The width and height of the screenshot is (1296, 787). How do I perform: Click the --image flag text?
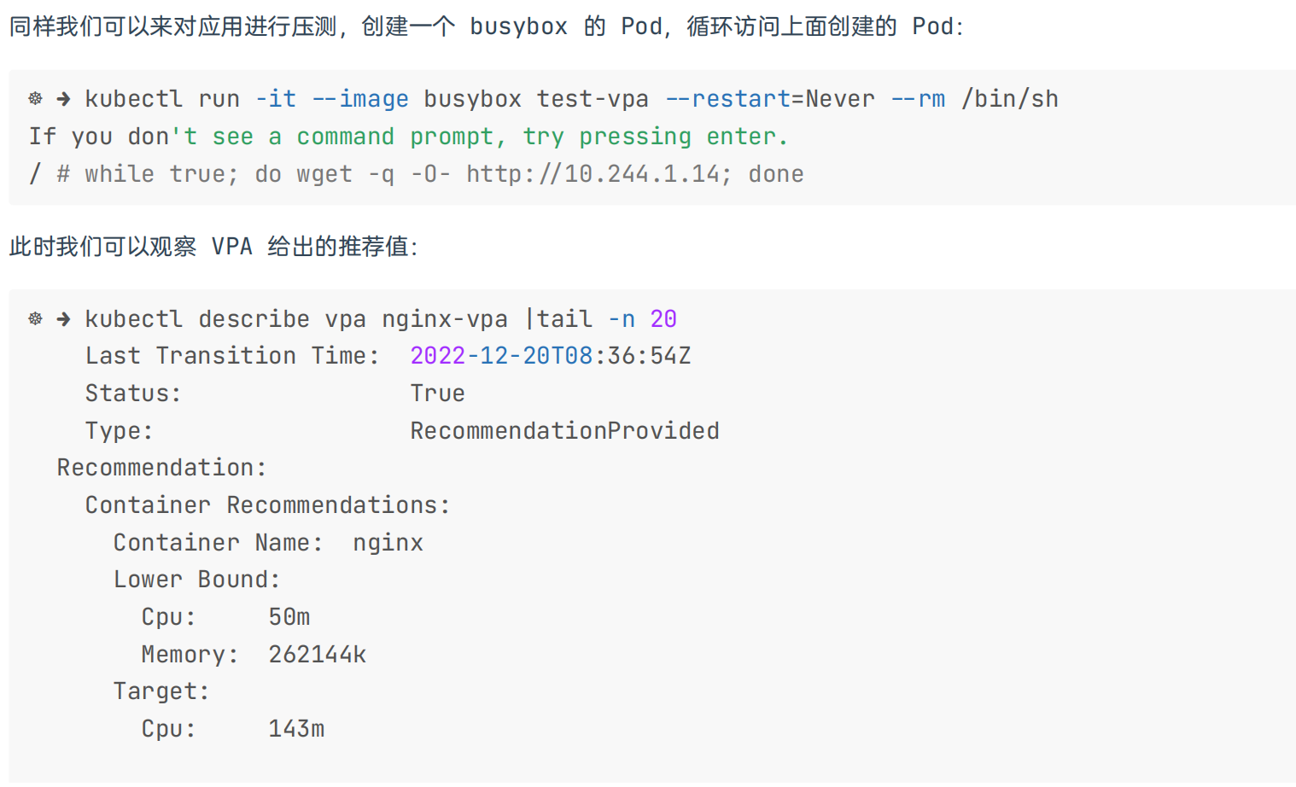(x=360, y=99)
